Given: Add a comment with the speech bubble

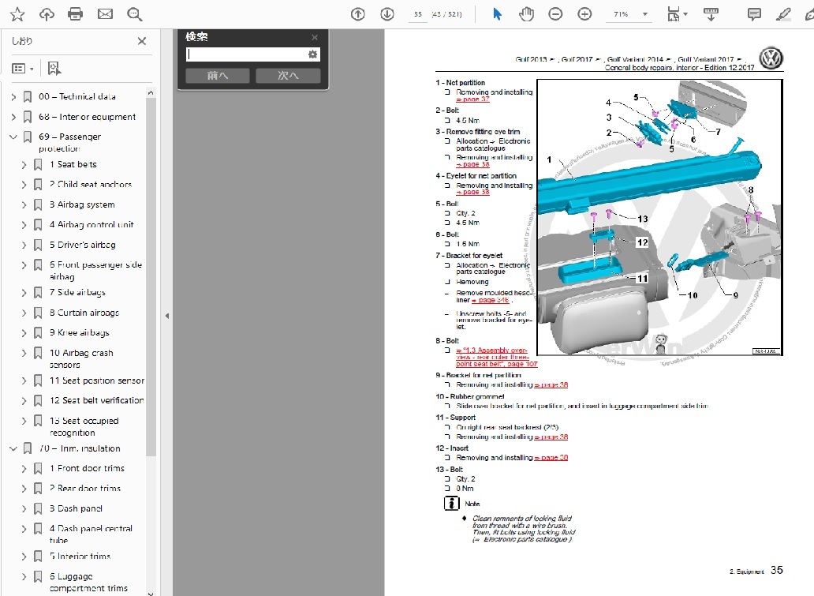Looking at the screenshot, I should click(x=754, y=14).
